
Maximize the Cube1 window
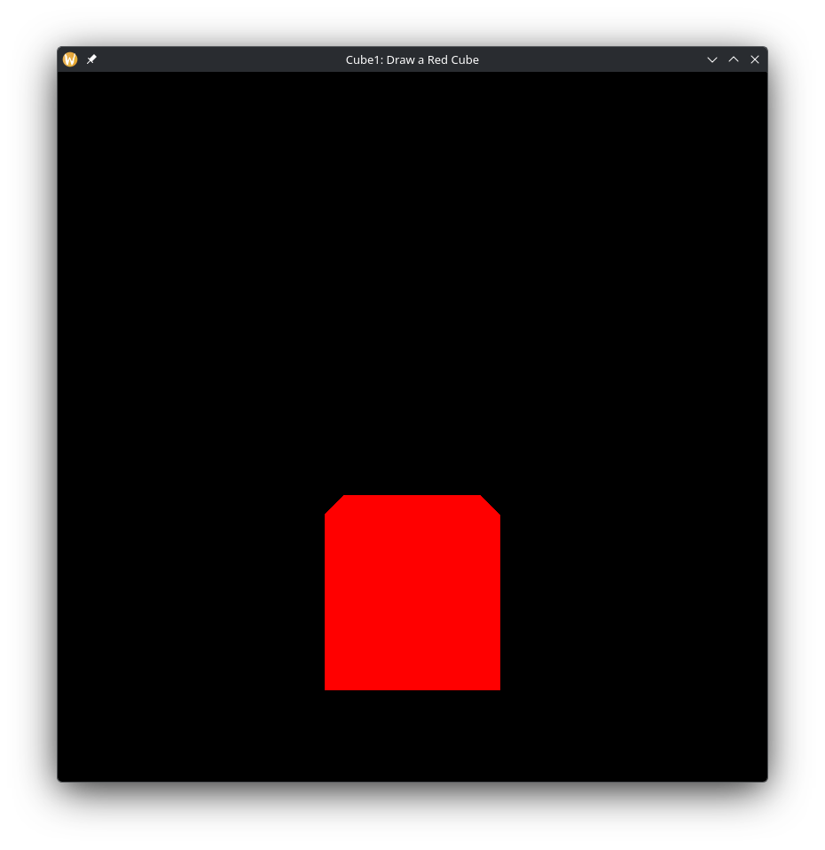point(734,59)
